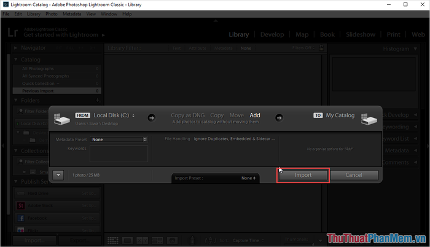Select All Photographs in Catalog
The image size is (430, 247).
tap(57, 69)
